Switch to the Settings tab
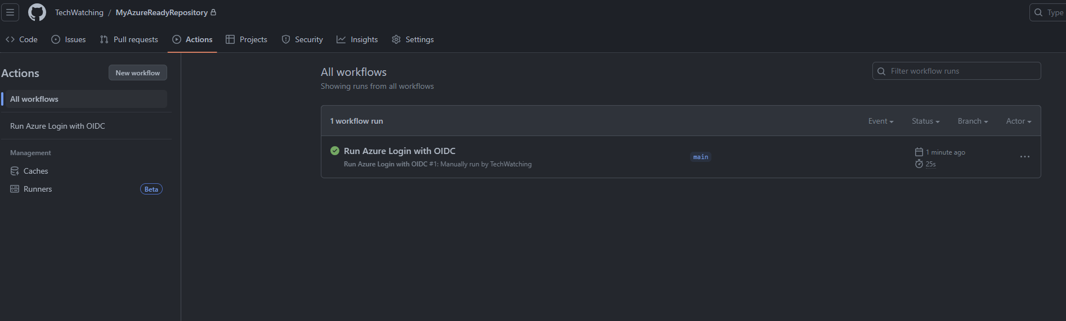Image resolution: width=1066 pixels, height=321 pixels. (x=413, y=39)
